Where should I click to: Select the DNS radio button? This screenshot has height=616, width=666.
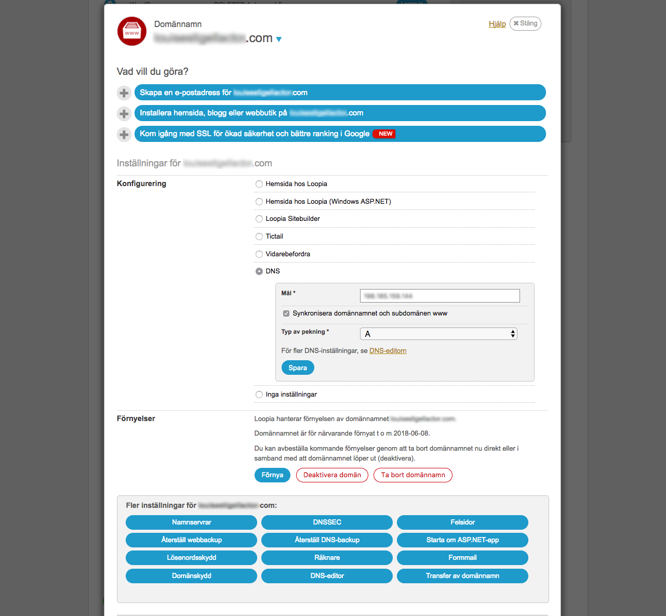coord(259,271)
